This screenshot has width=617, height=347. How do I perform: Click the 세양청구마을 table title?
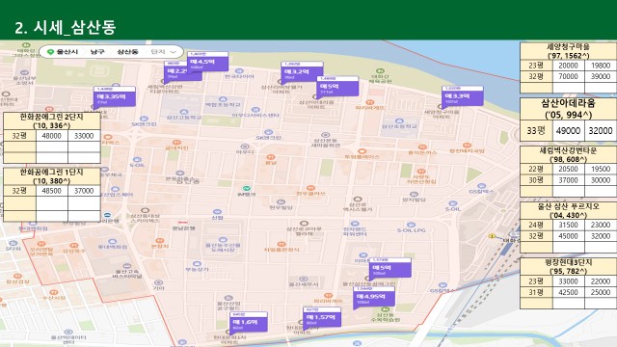click(x=568, y=47)
